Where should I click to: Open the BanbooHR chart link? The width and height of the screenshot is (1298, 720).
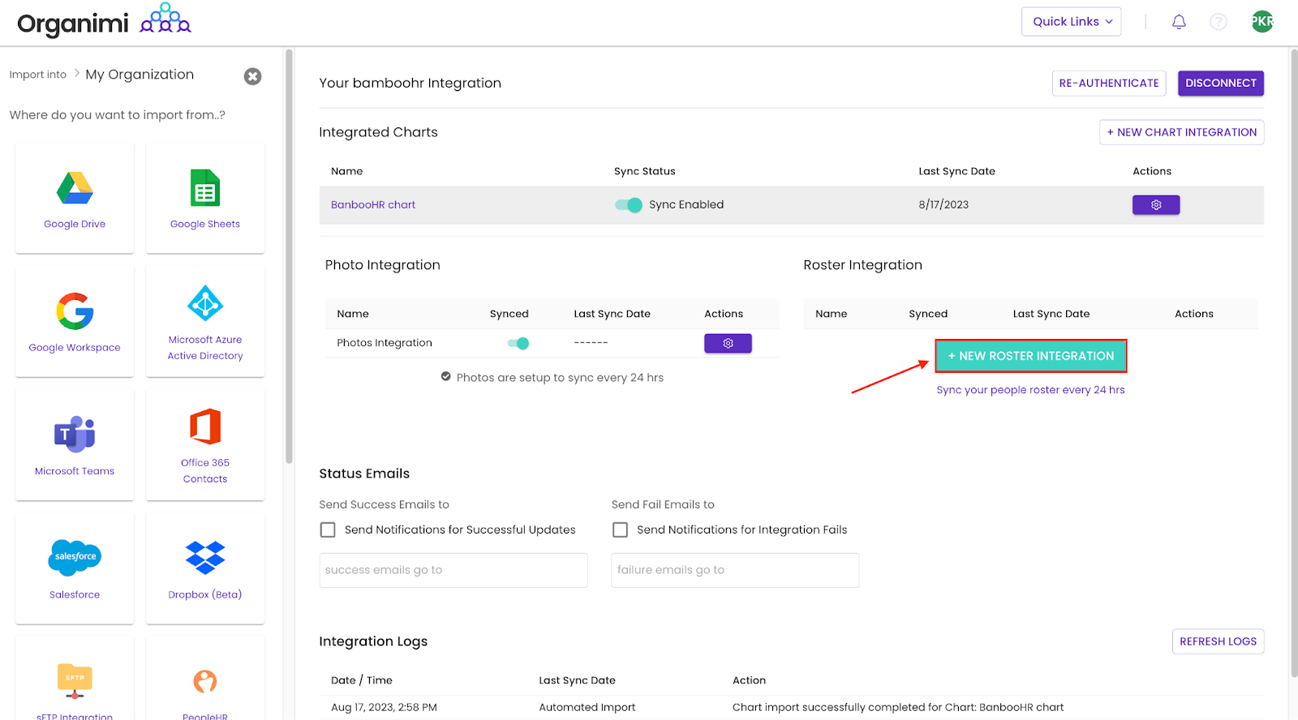[x=373, y=205]
